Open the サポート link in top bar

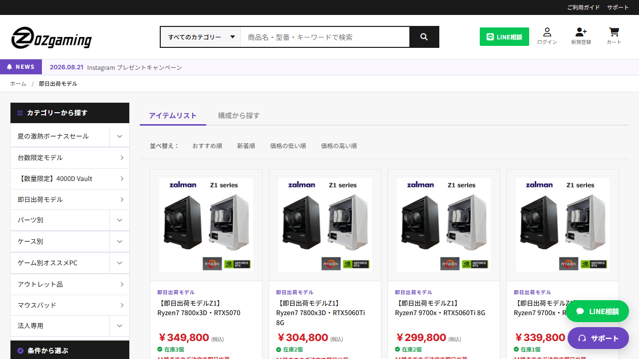[618, 7]
